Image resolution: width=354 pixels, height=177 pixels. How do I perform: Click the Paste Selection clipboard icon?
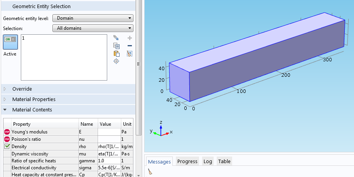point(116,54)
